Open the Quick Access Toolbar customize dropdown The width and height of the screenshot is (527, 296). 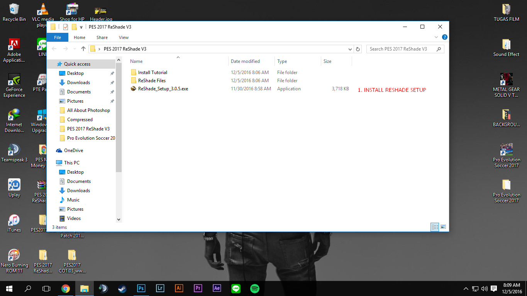pos(81,27)
